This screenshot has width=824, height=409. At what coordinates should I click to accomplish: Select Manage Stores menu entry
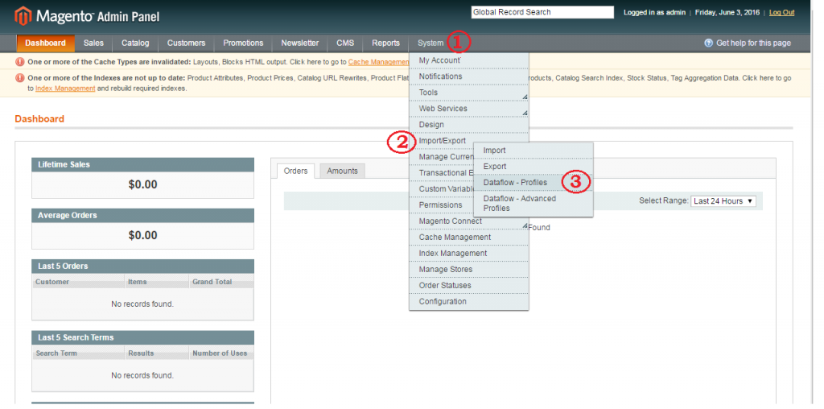469,269
